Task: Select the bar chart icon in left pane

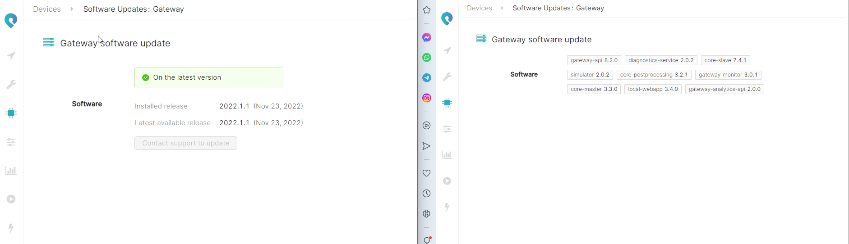Action: point(11,171)
